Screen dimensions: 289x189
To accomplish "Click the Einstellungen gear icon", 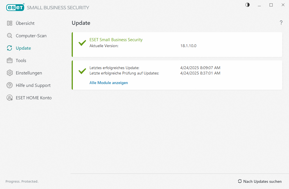I will point(10,73).
